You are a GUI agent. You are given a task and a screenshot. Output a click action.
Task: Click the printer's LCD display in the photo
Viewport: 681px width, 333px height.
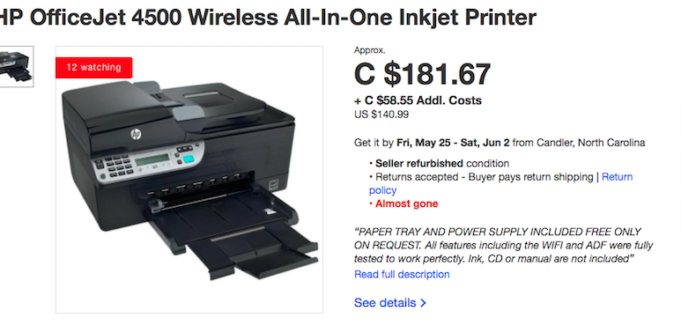(152, 159)
